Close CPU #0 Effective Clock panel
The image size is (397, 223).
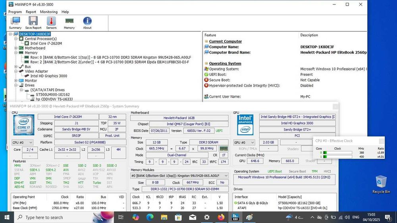[x=381, y=141]
